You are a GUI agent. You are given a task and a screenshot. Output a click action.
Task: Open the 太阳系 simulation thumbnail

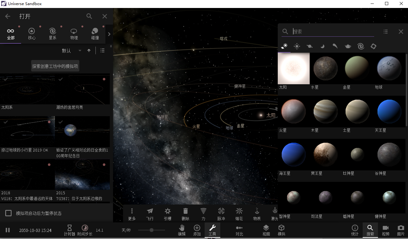[27, 89]
